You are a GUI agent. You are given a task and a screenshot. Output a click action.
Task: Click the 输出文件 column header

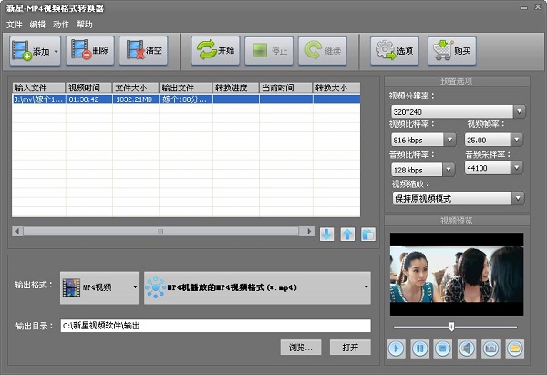coord(186,88)
